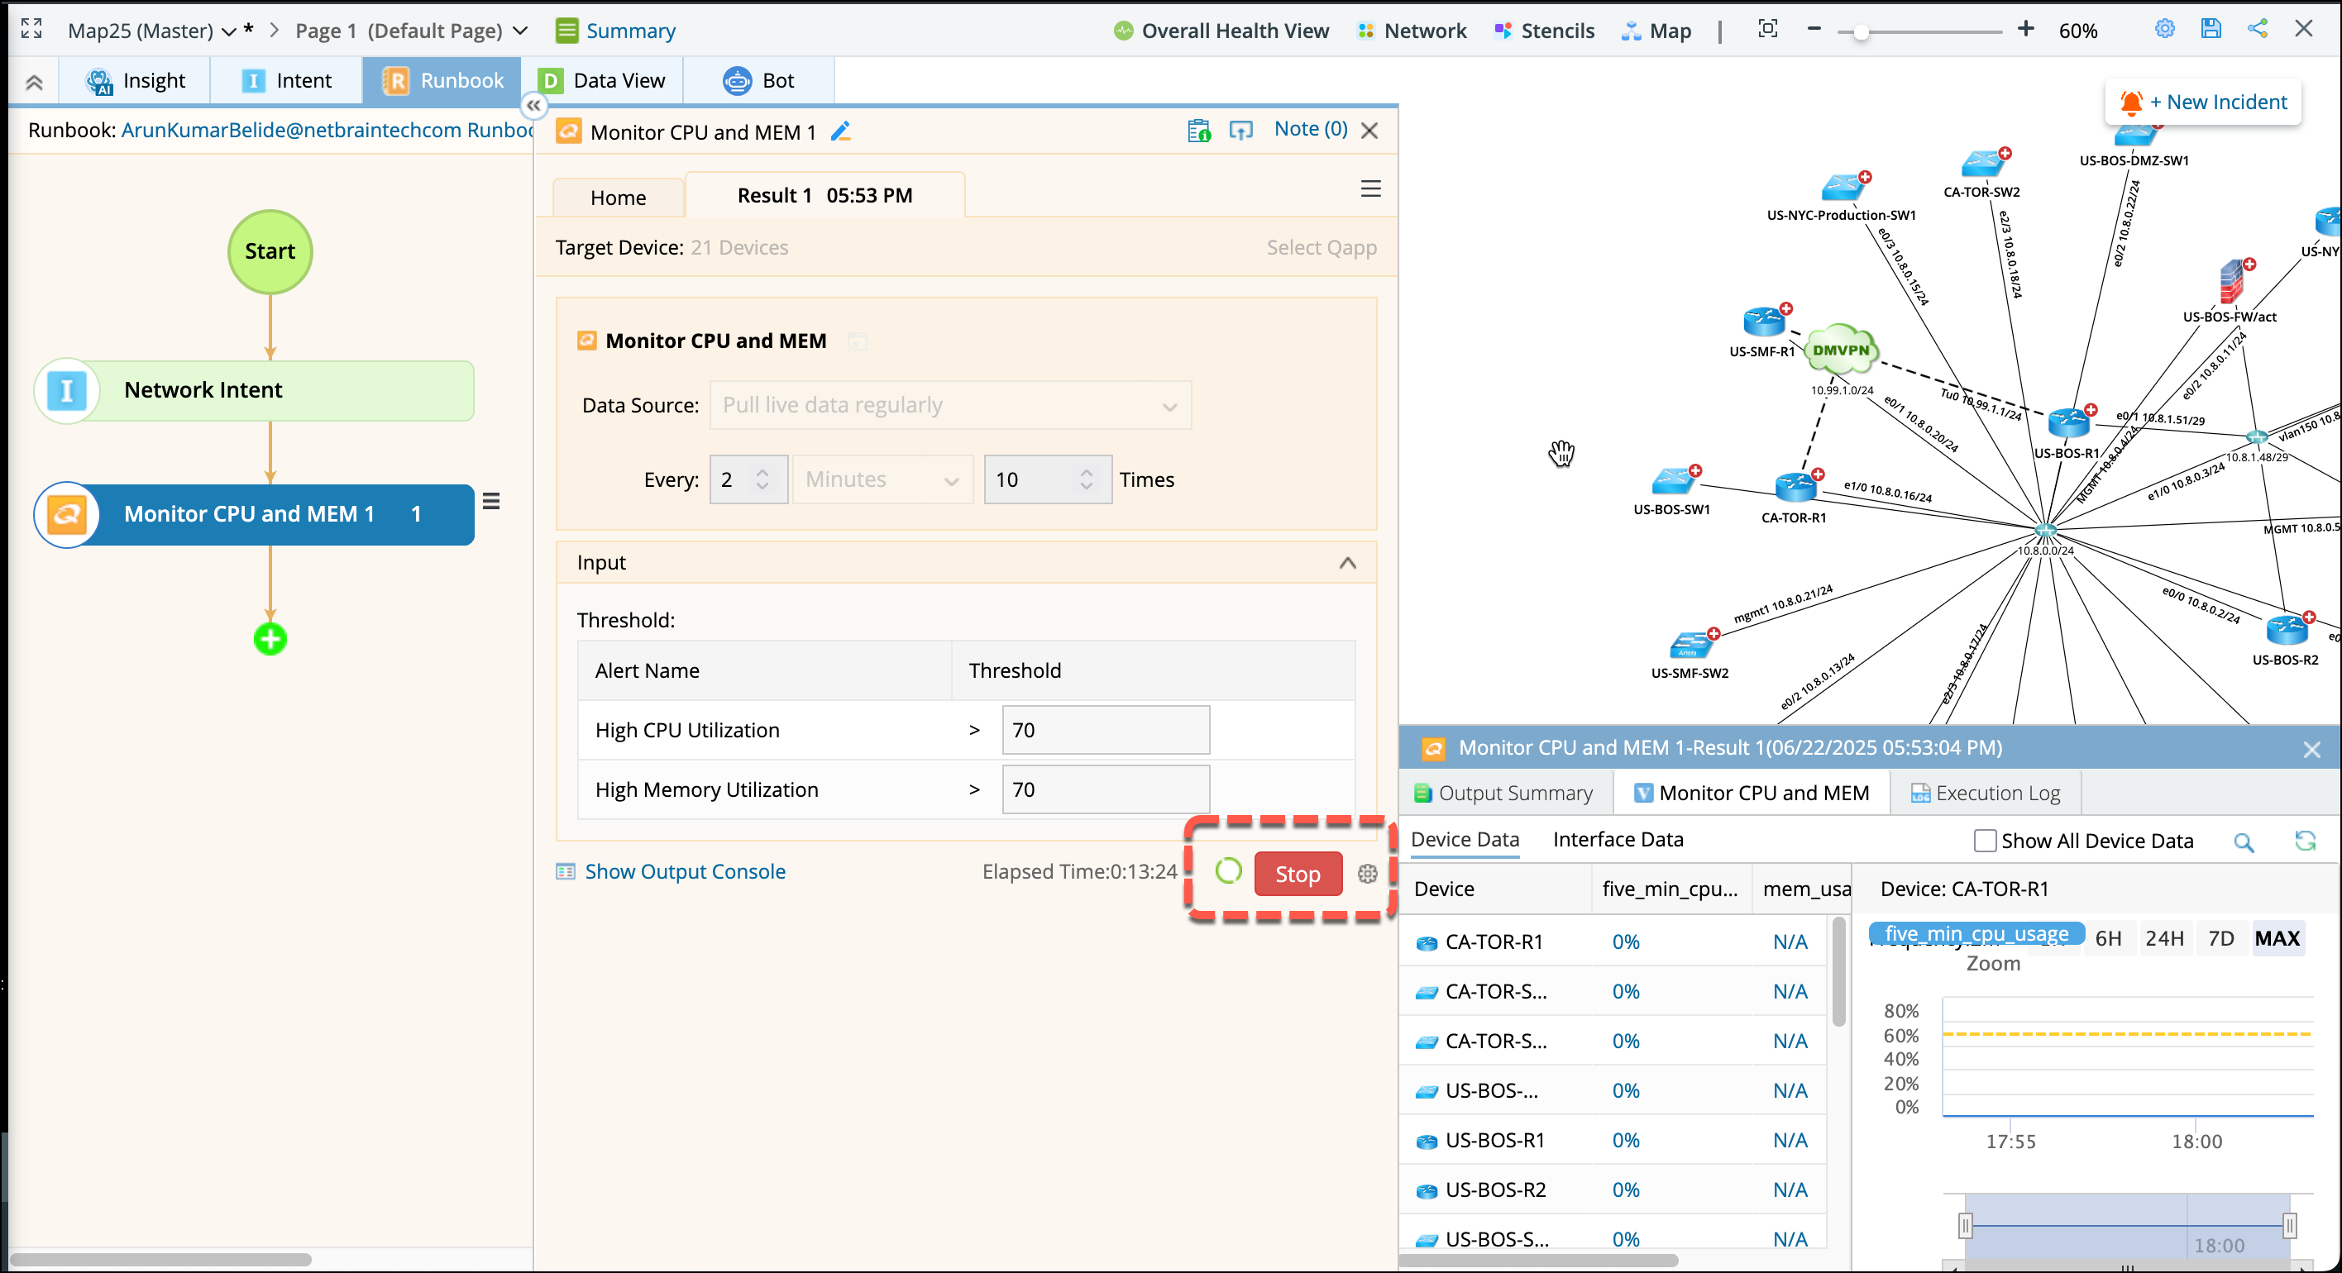Open the execution settings gear beside Stop
Screen dimensions: 2342x1273
click(x=1367, y=873)
